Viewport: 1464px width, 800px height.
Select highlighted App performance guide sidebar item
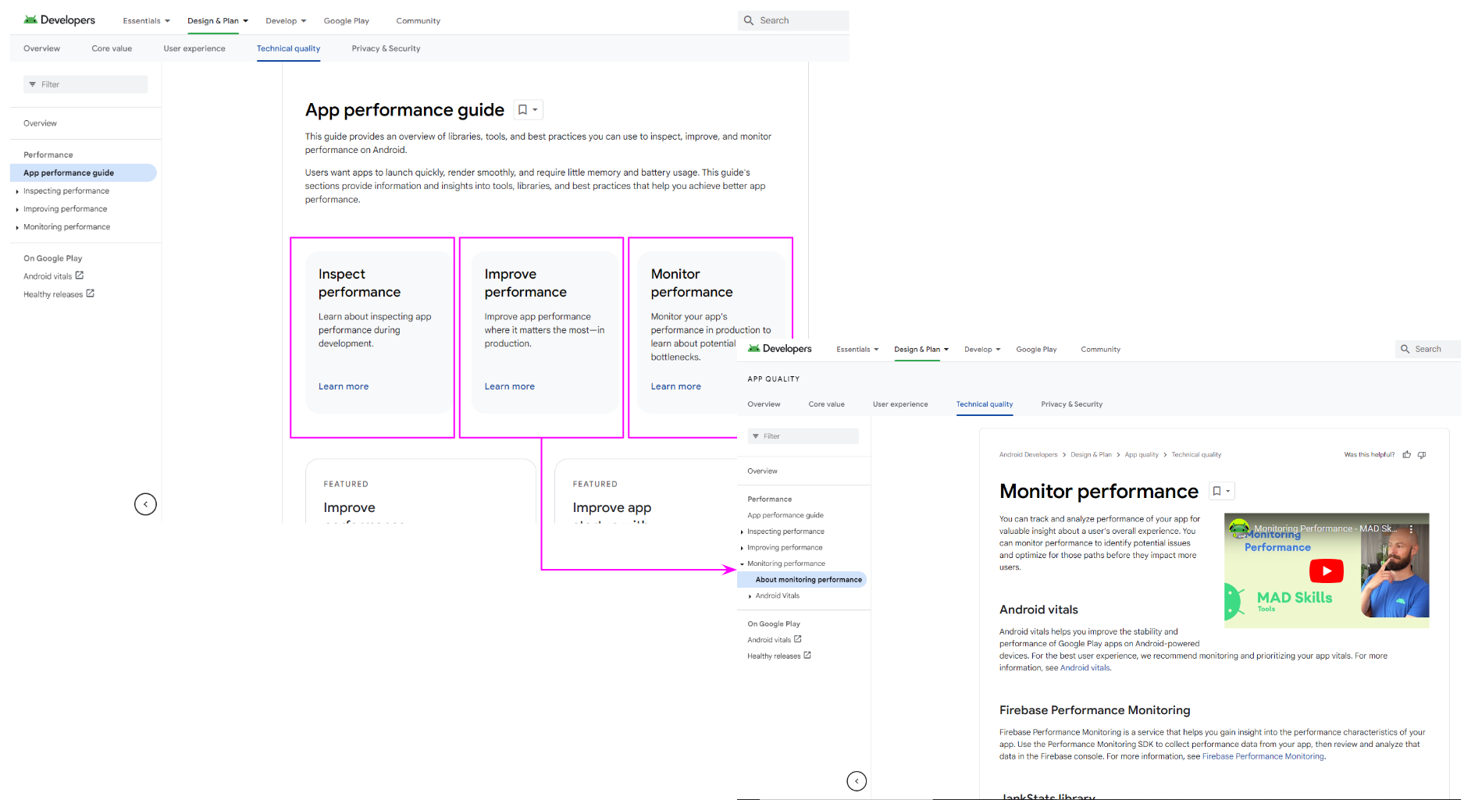click(x=83, y=172)
